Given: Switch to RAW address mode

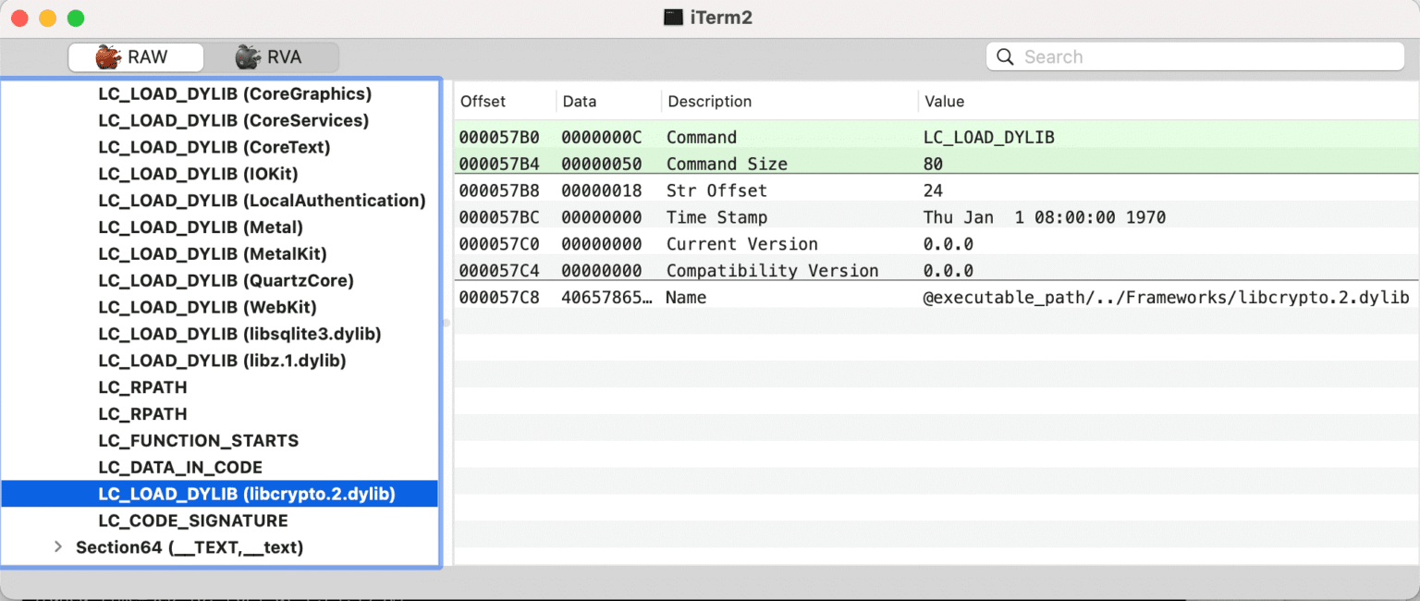Looking at the screenshot, I should pyautogui.click(x=136, y=57).
